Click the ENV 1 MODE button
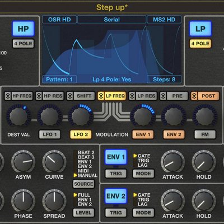224x224 pixels. 143,174
